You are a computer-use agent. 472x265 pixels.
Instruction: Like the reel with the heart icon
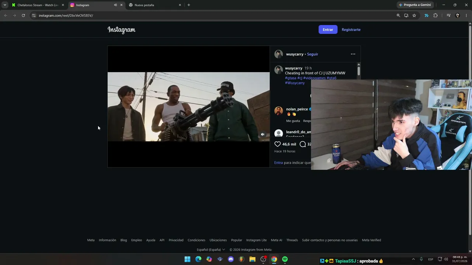tap(278, 144)
